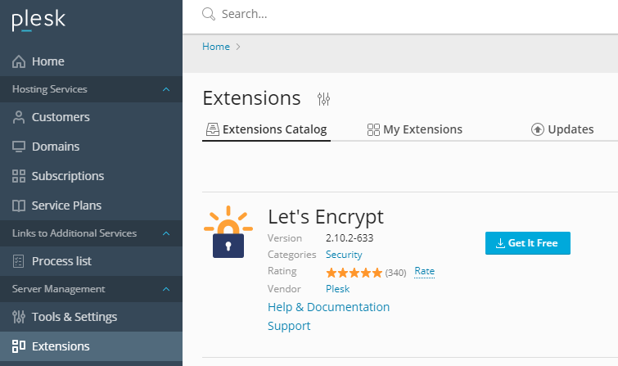Click the Service Plans book icon
Image resolution: width=618 pixels, height=366 pixels.
click(19, 206)
